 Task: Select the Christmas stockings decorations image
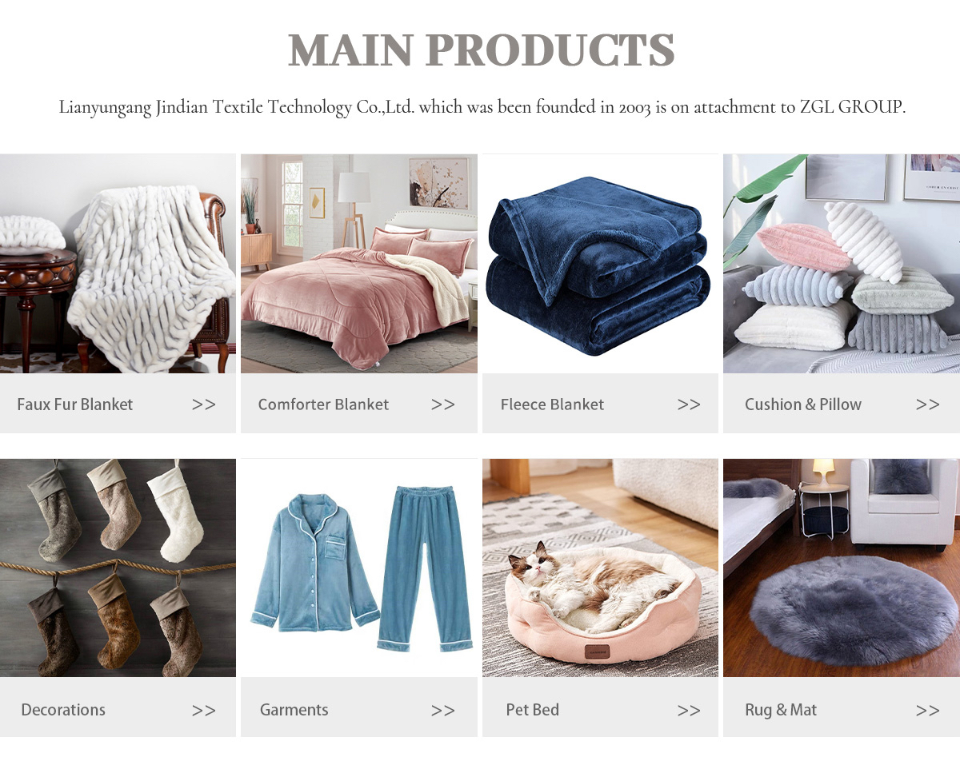click(118, 568)
